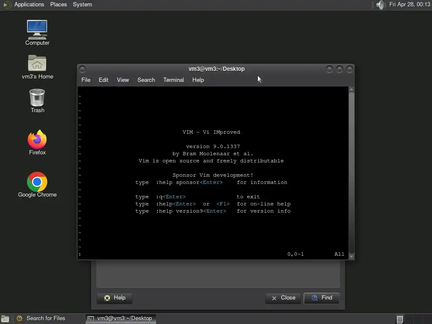Open the System menu in top panel

tap(82, 5)
